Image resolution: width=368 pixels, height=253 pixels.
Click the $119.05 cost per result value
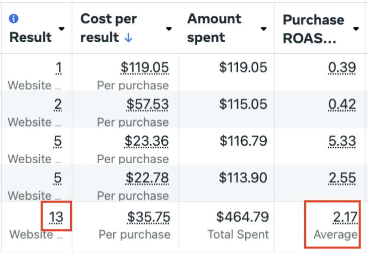[145, 67]
